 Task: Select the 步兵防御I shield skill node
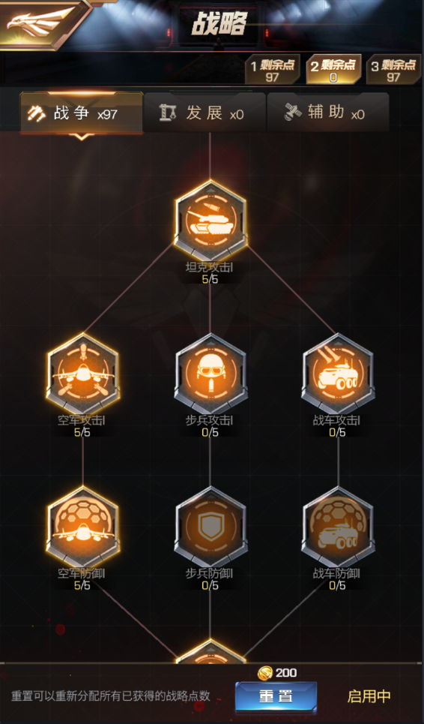click(211, 527)
